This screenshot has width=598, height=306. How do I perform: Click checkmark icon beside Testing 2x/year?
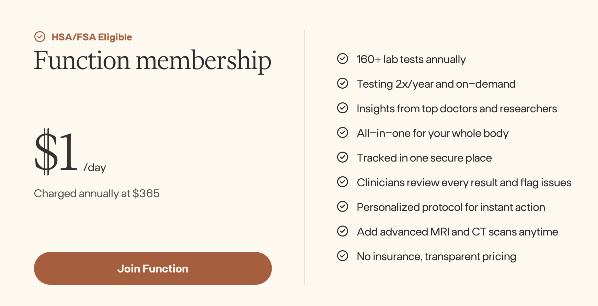pos(342,84)
